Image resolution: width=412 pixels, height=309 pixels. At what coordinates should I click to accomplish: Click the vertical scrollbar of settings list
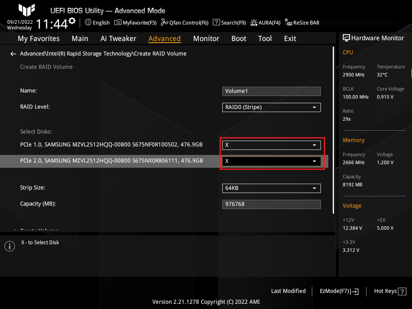[334, 130]
